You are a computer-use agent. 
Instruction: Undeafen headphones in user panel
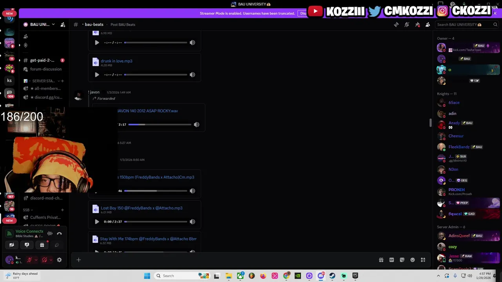tap(44, 260)
